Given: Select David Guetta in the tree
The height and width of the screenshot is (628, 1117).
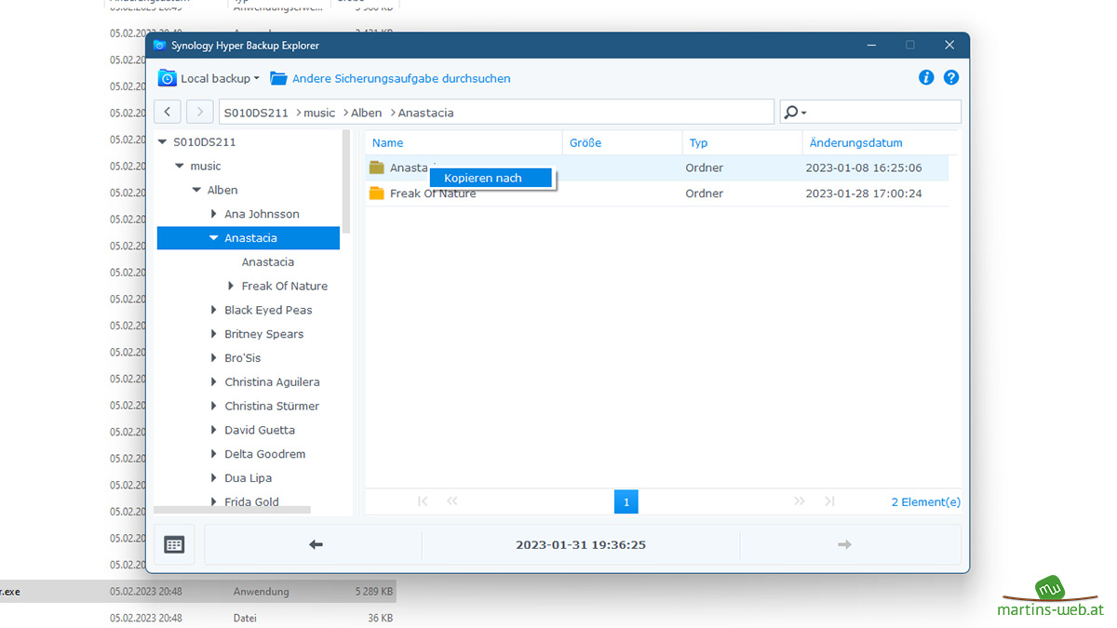Looking at the screenshot, I should point(260,430).
